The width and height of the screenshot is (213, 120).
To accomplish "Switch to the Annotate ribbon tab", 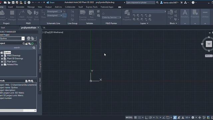I will pos(20,7).
